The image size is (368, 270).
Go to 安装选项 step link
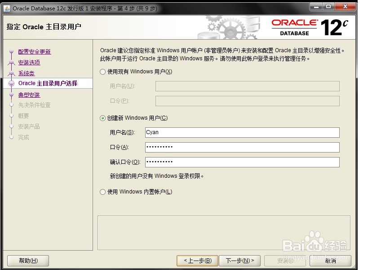(x=29, y=63)
